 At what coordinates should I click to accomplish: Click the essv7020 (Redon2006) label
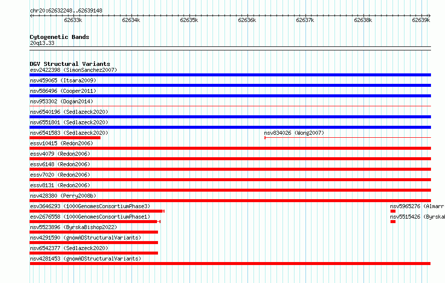(x=60, y=175)
